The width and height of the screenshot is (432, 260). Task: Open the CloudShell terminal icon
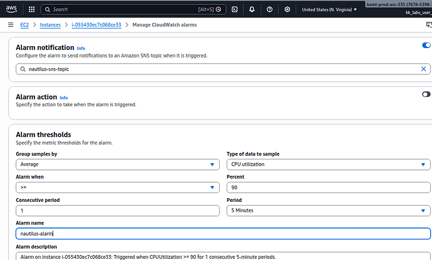pyautogui.click(x=234, y=9)
